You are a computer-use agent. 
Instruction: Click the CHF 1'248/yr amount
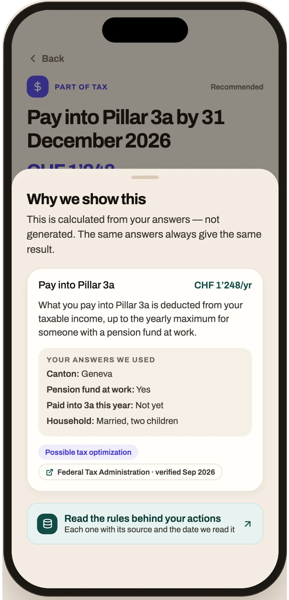tap(223, 285)
